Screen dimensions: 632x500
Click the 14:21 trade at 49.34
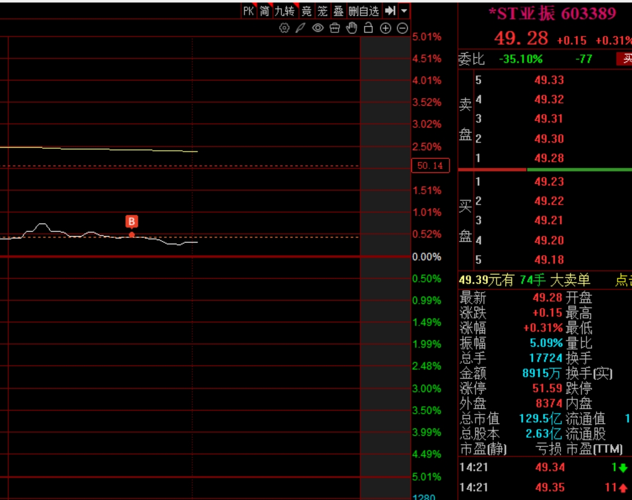point(545,468)
